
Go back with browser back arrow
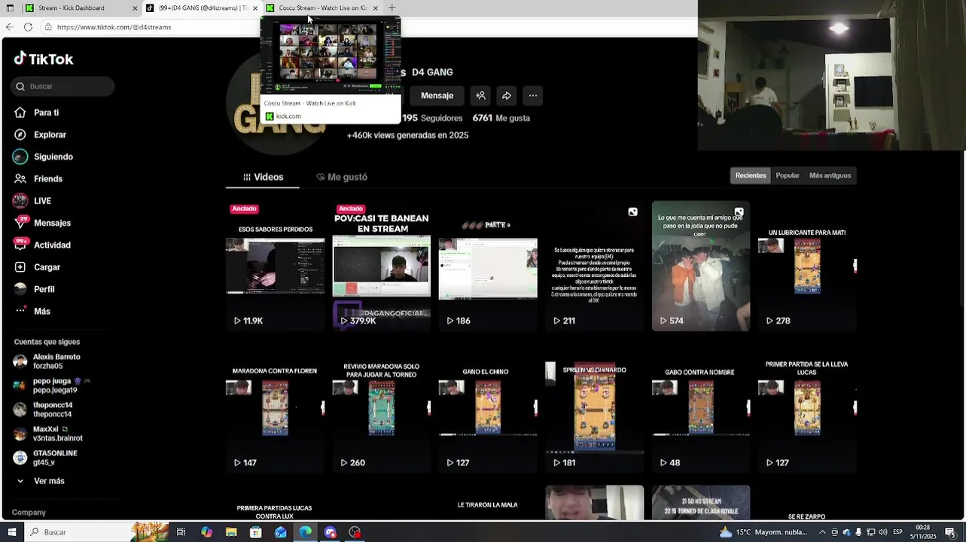pos(9,27)
